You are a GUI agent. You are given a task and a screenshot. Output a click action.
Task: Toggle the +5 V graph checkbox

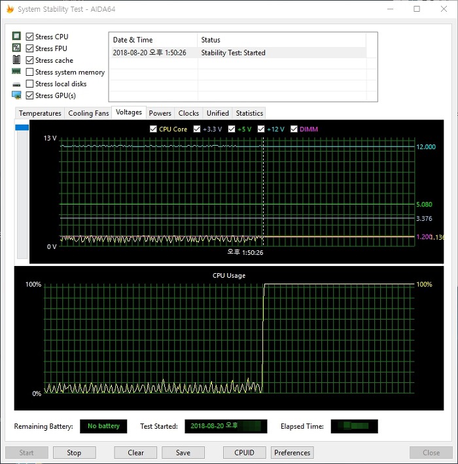(232, 129)
